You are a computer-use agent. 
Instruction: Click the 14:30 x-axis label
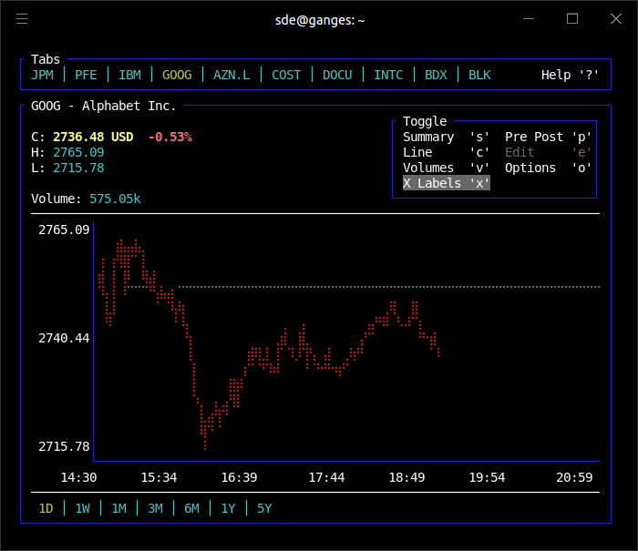(x=78, y=477)
